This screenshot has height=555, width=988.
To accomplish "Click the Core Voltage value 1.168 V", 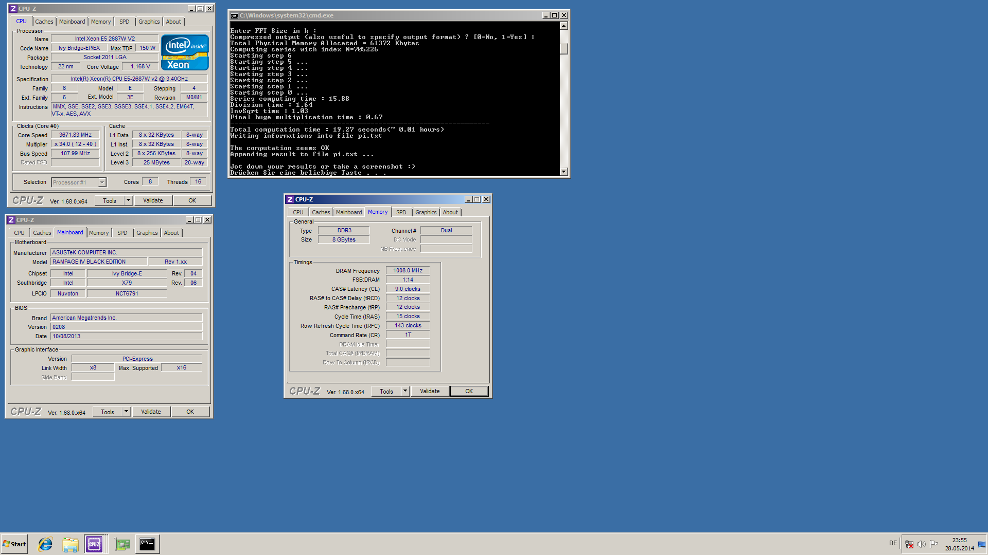I will [140, 66].
